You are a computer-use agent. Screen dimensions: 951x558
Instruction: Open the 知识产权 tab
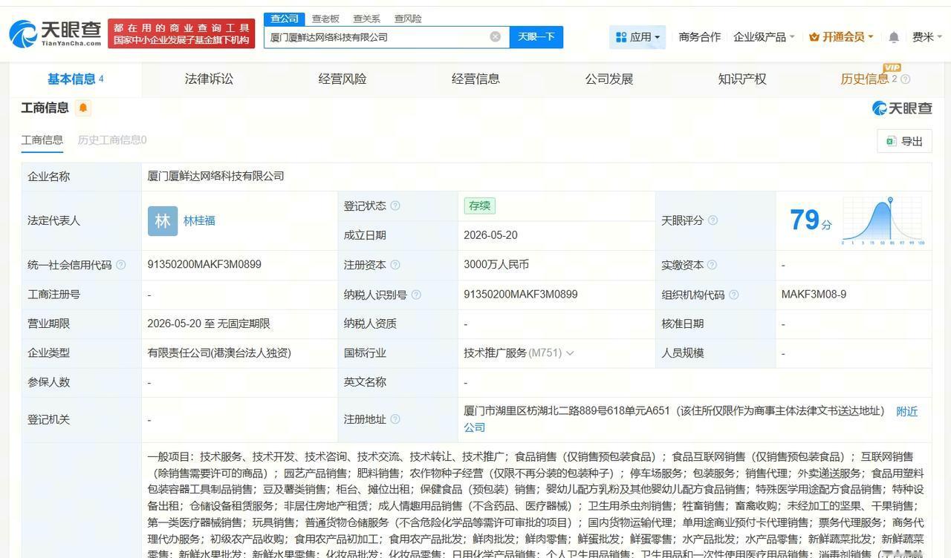pyautogui.click(x=742, y=79)
